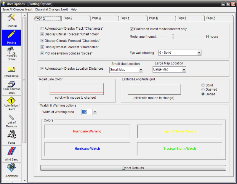The image size is (237, 184).
Task: Click the Road Line Color swatch box
Action: [x=76, y=89]
